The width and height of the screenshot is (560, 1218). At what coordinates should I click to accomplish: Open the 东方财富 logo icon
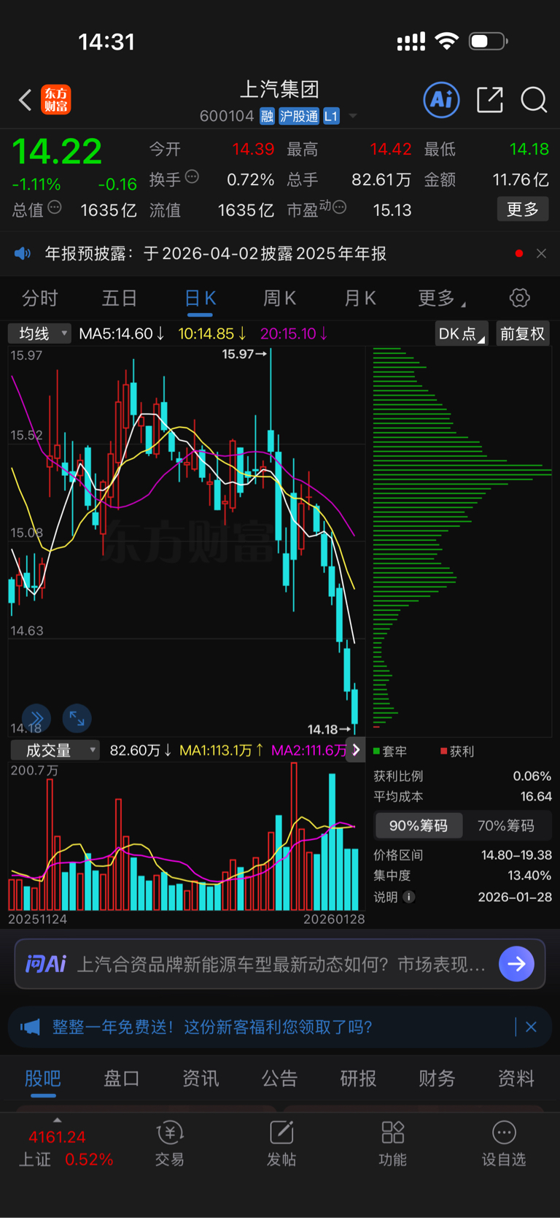click(x=56, y=99)
